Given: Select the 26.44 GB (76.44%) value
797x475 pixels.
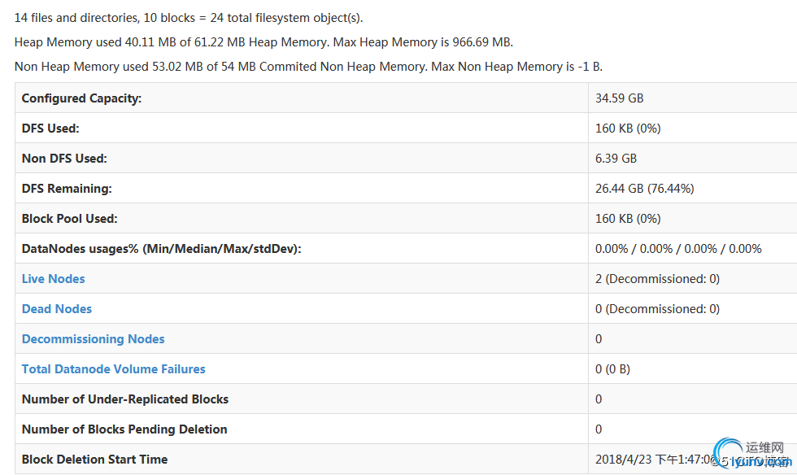Looking at the screenshot, I should coord(645,189).
